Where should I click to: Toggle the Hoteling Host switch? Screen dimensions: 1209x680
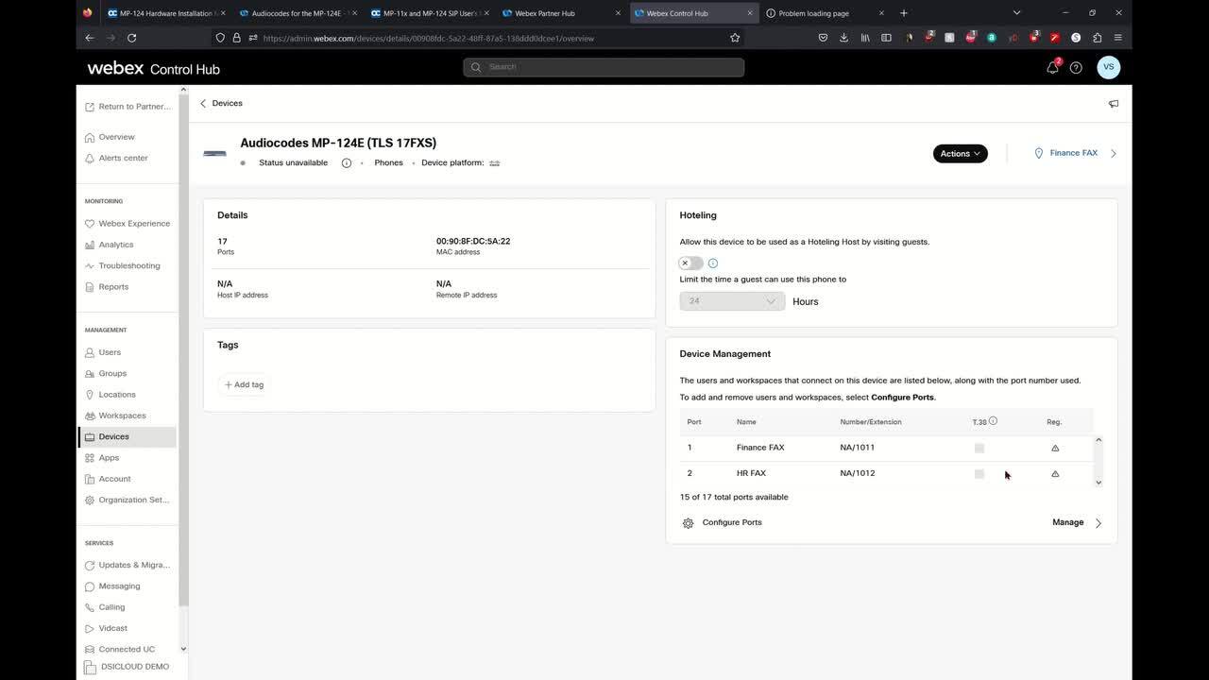(690, 263)
